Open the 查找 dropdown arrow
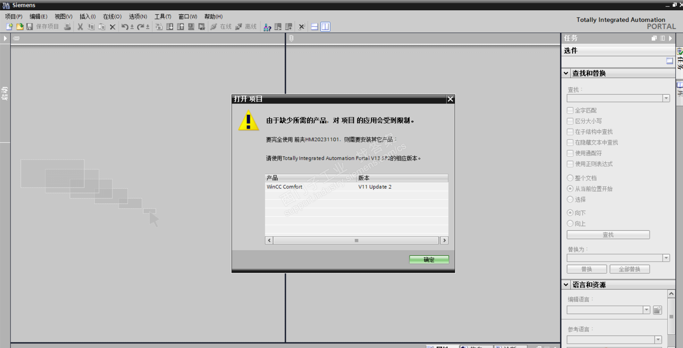This screenshot has width=683, height=348. [666, 98]
